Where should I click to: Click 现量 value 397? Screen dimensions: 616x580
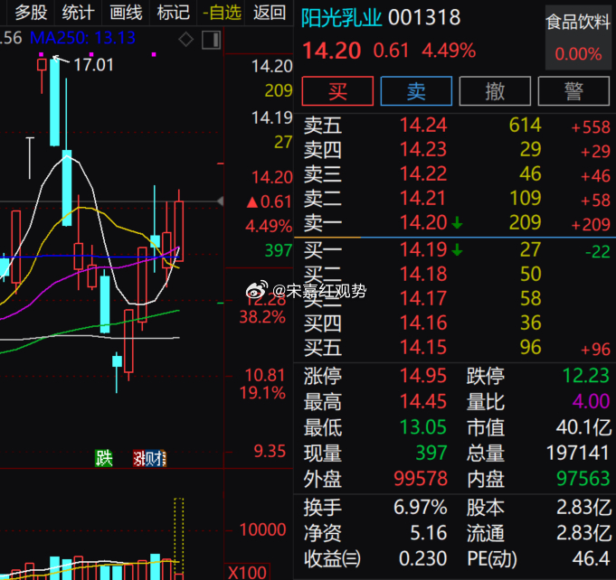click(431, 453)
